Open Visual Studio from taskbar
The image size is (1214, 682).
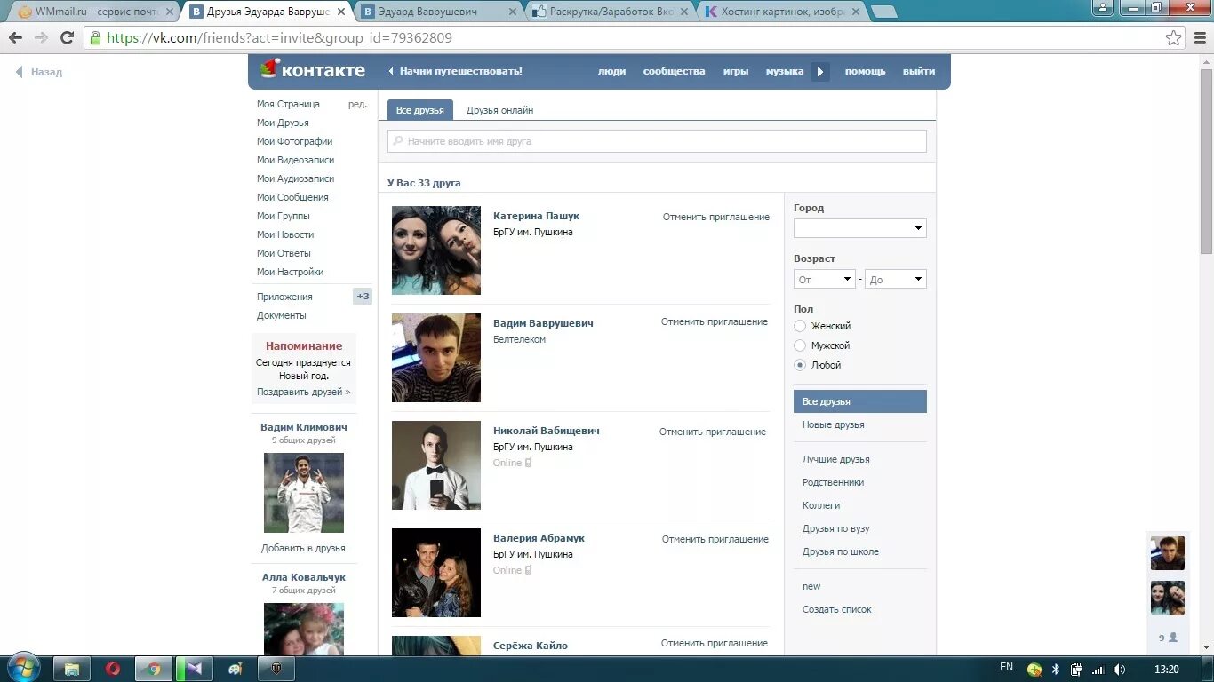(x=195, y=669)
